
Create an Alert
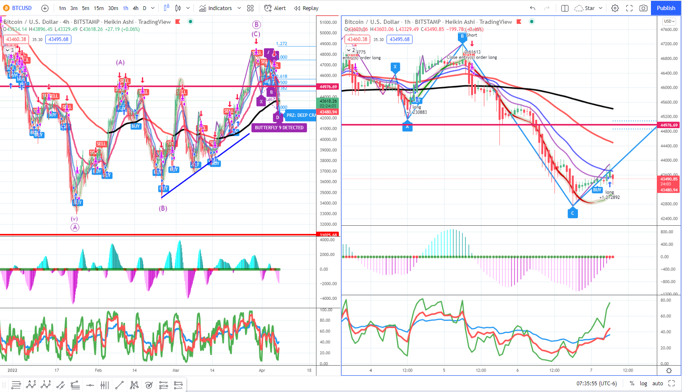pos(275,8)
